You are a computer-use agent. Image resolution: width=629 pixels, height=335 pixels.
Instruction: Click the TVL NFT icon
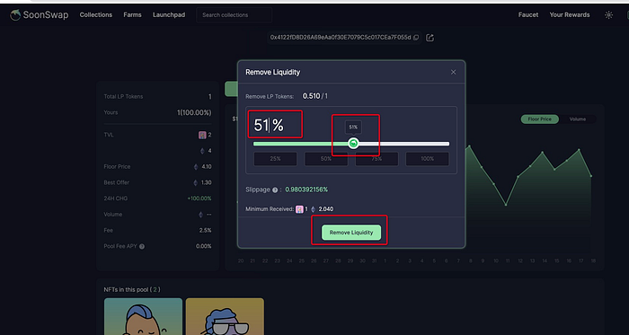[202, 135]
